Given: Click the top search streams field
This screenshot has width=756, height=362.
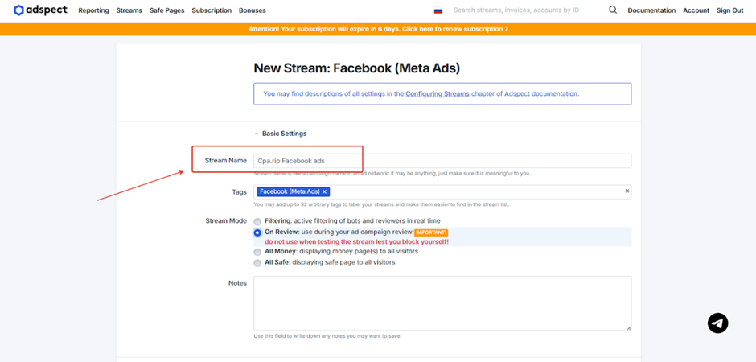Looking at the screenshot, I should 516,10.
